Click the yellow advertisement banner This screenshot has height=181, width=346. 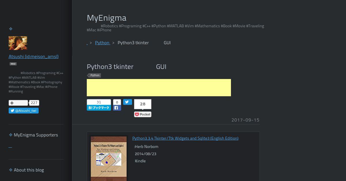tap(159, 88)
